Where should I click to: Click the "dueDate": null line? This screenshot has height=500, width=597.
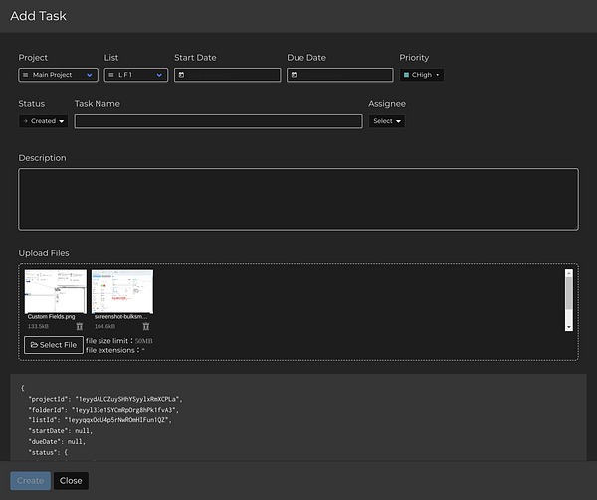[57, 442]
